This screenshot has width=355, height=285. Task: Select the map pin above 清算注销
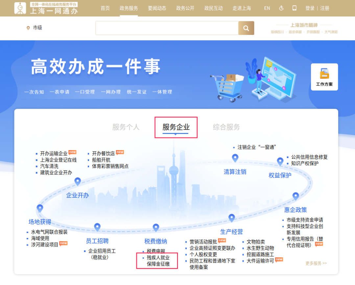pos(235,158)
